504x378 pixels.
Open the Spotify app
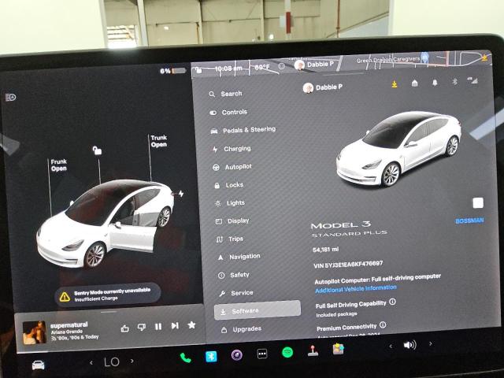click(x=287, y=353)
